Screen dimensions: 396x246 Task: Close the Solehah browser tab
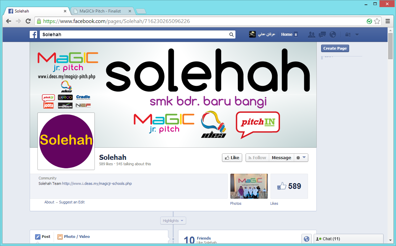pos(65,11)
